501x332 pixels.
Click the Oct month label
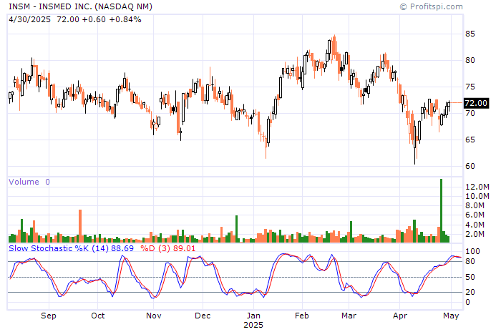click(98, 316)
